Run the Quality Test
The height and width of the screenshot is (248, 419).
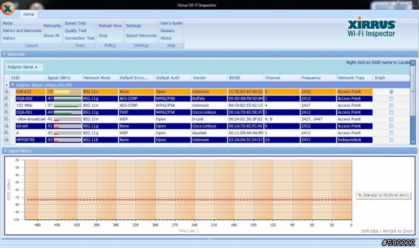click(75, 31)
